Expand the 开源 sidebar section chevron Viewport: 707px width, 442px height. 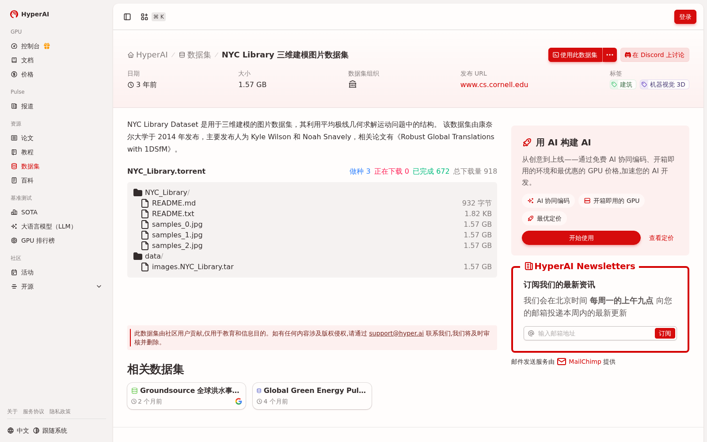click(99, 286)
